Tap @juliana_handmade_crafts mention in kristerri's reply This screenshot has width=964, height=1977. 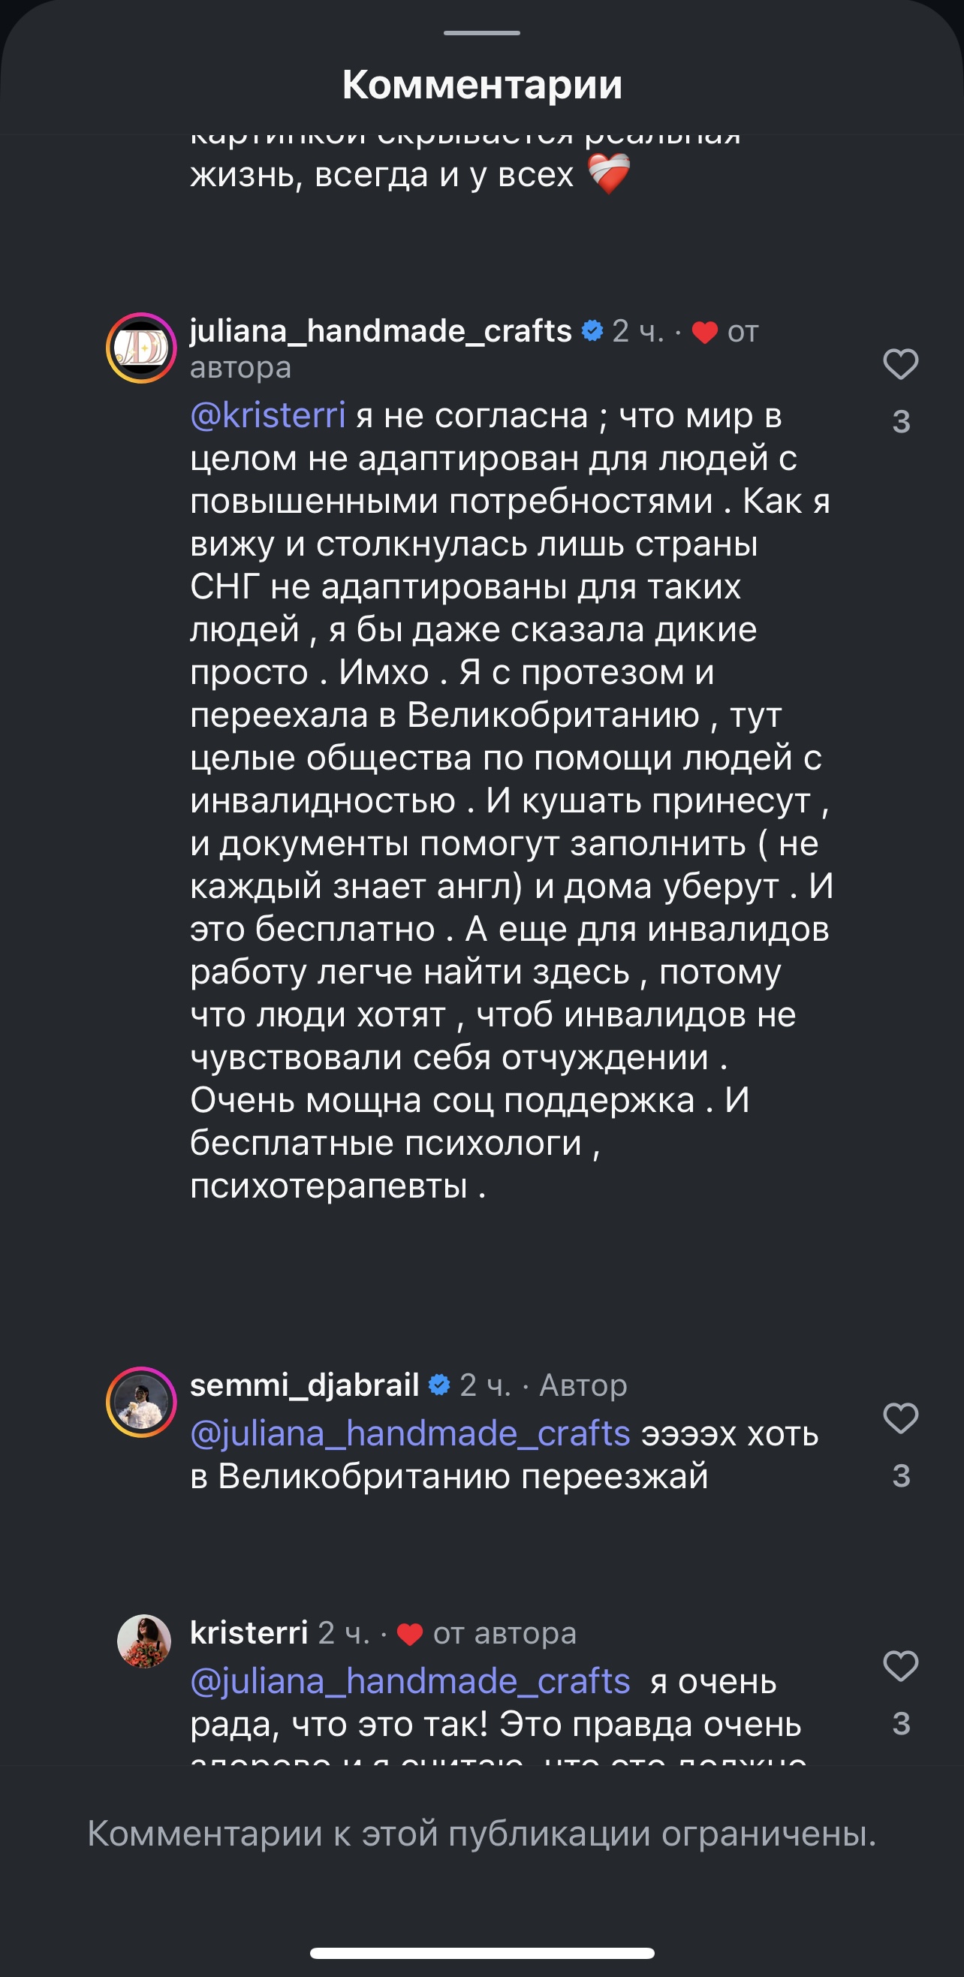410,1680
